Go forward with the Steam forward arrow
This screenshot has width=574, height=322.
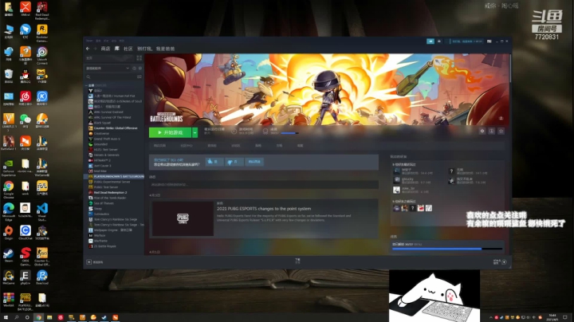click(x=95, y=49)
